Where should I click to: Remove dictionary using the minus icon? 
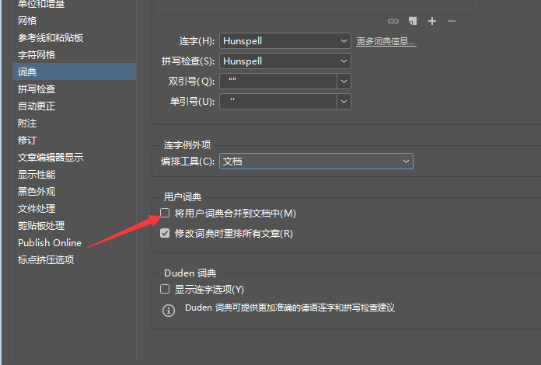[452, 21]
